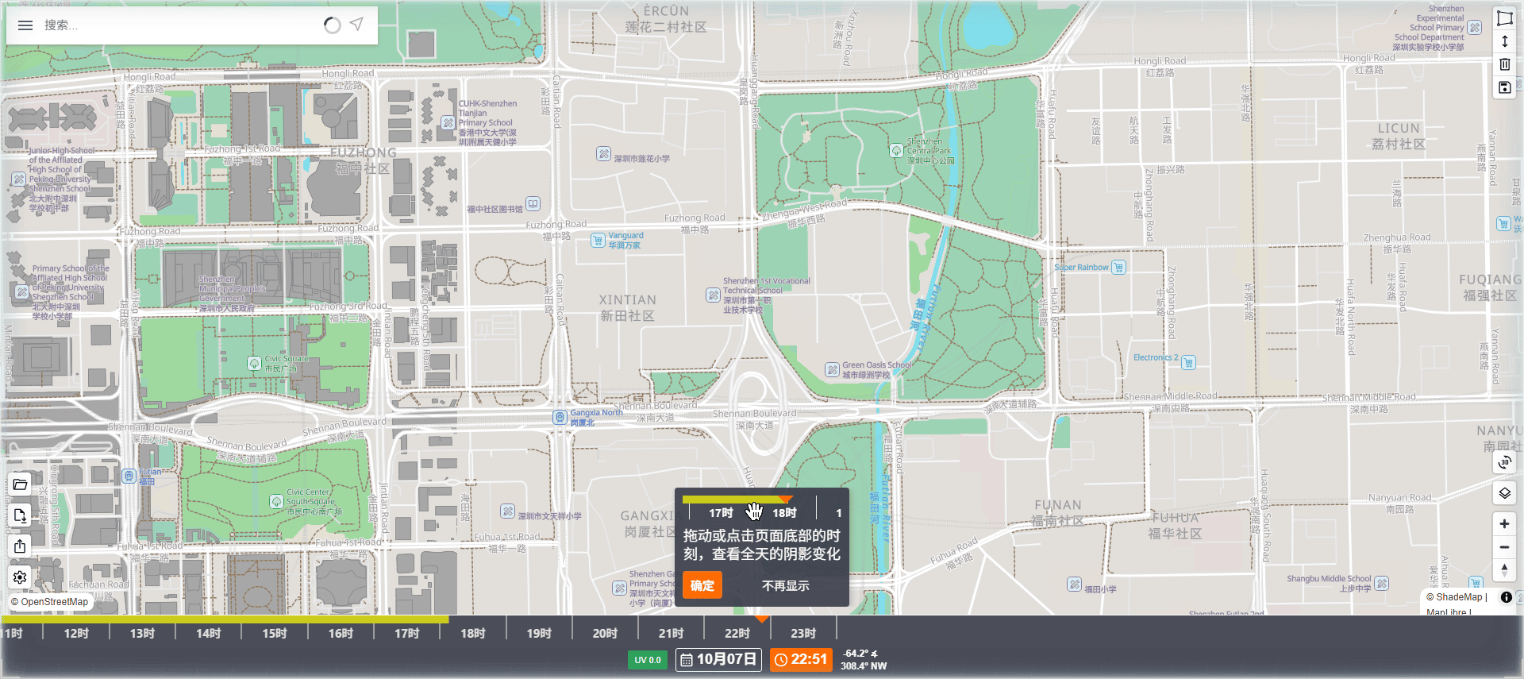Jump timeline to 16时
This screenshot has width=1524, height=679.
[x=341, y=633]
